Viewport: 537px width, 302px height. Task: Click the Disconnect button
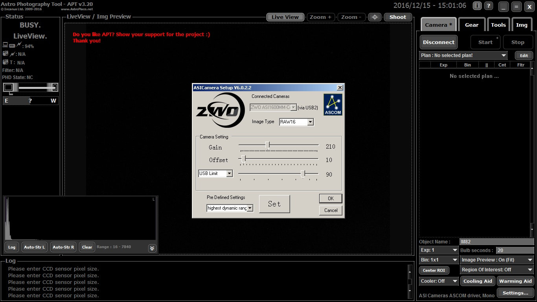439,42
